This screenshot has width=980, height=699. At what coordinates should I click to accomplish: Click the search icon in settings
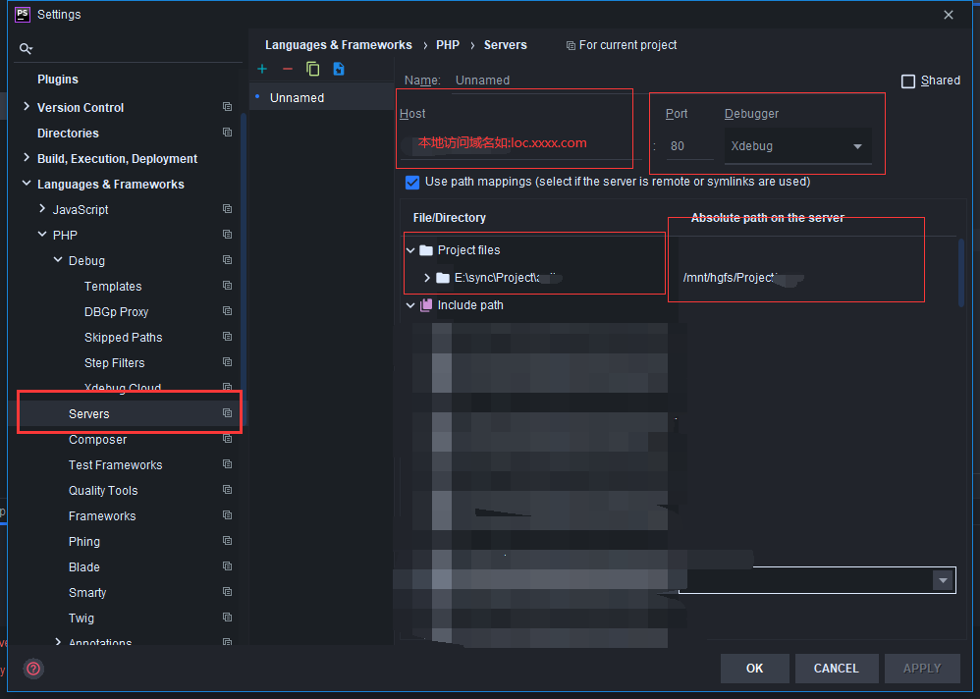(x=26, y=48)
